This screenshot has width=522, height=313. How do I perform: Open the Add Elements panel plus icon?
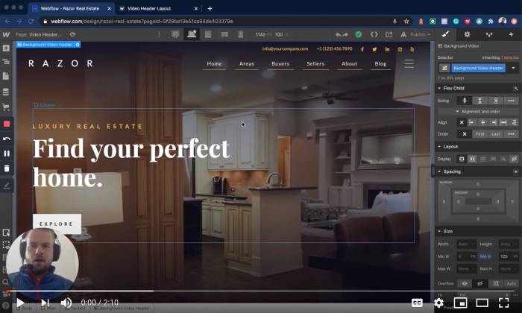(6, 48)
